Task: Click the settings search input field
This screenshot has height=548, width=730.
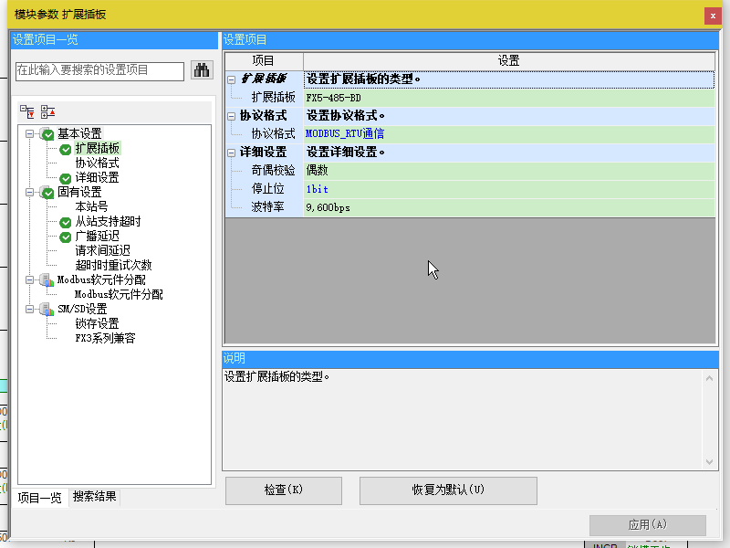Action: (x=99, y=70)
